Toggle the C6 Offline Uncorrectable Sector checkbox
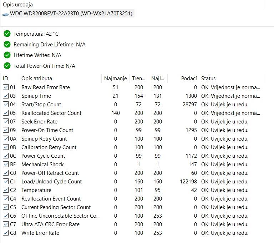274x243 pixels. [x=6, y=216]
